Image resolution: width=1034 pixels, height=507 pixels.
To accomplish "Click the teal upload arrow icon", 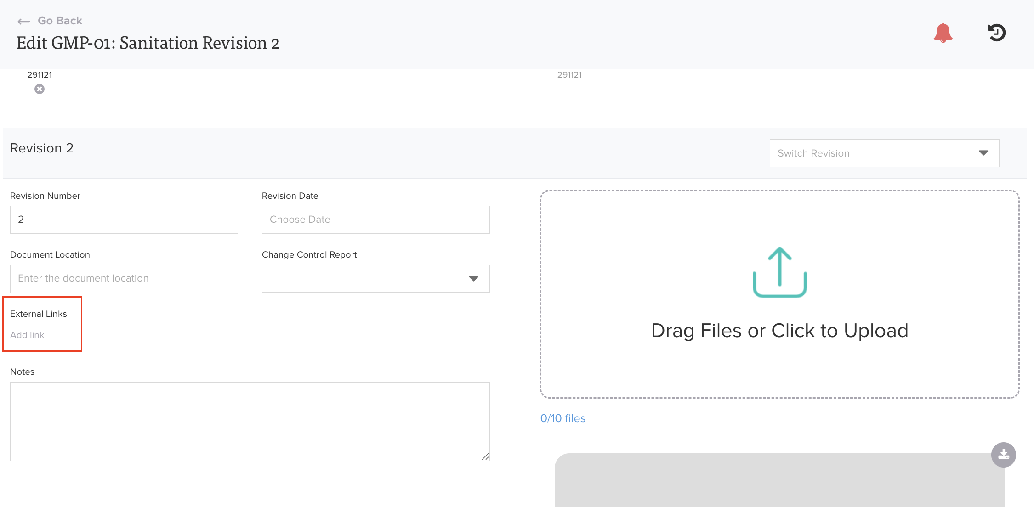I will pos(779,272).
